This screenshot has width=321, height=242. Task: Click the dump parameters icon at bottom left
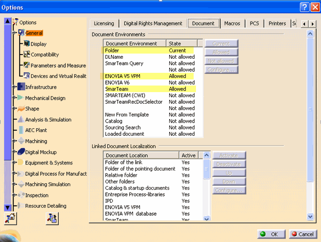click(x=52, y=219)
